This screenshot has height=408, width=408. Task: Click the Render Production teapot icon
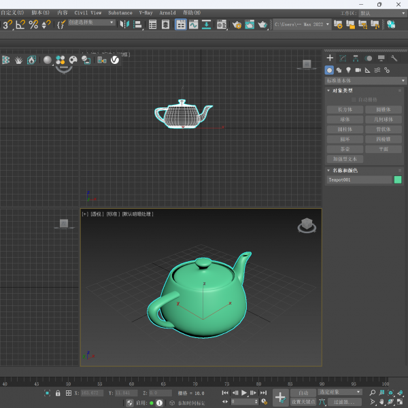262,24
